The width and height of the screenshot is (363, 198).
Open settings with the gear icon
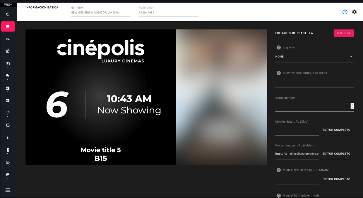[x=354, y=12]
